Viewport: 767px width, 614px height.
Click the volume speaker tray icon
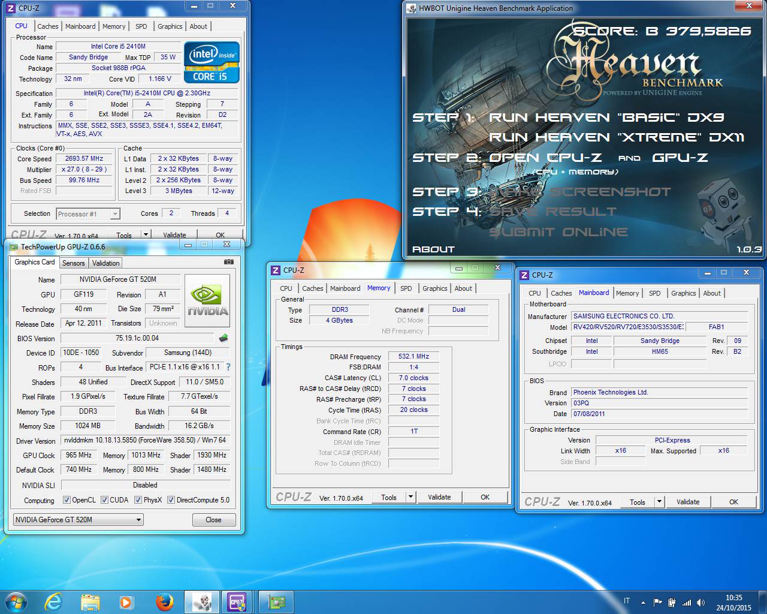pyautogui.click(x=701, y=603)
